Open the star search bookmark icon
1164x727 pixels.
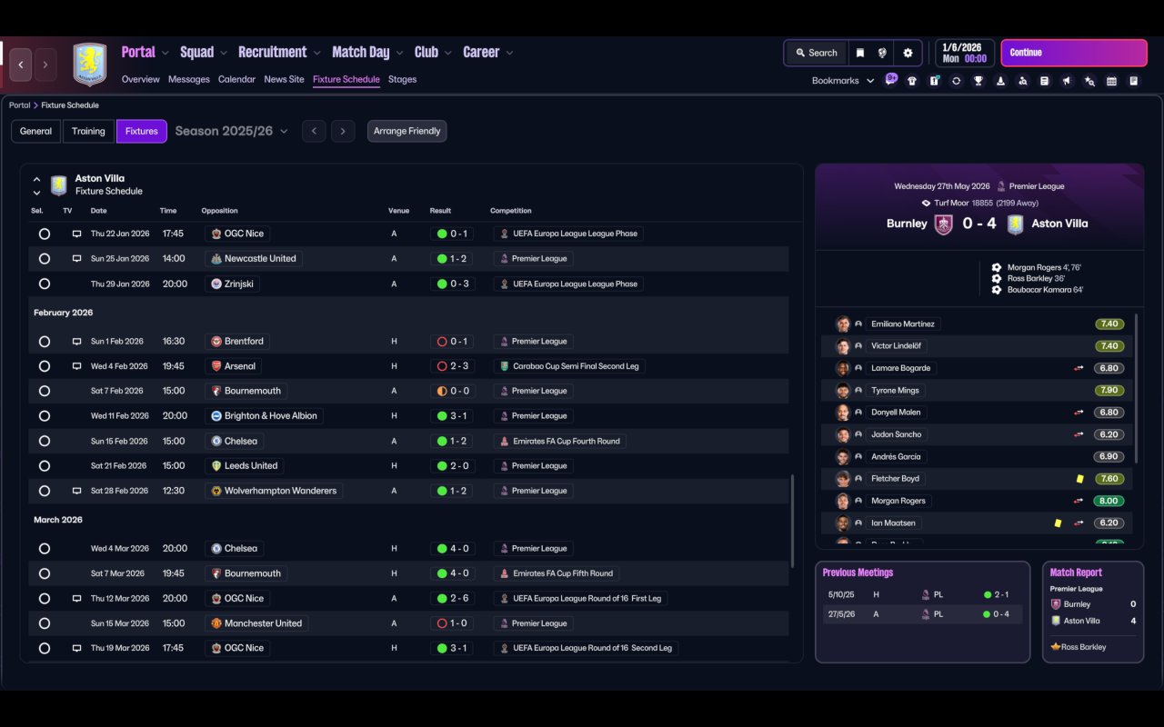point(1089,81)
